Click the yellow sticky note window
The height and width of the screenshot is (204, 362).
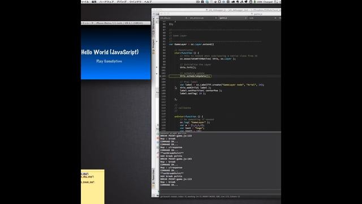click(93, 186)
